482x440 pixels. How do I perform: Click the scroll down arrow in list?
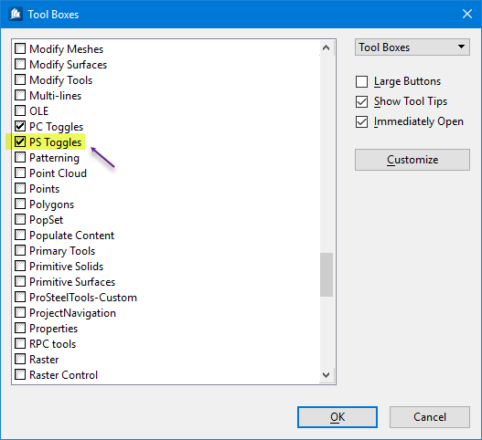(327, 375)
